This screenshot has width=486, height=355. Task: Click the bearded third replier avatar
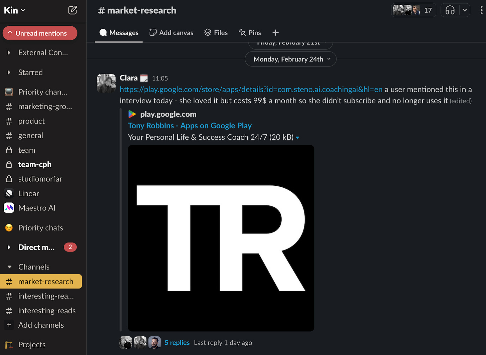155,343
